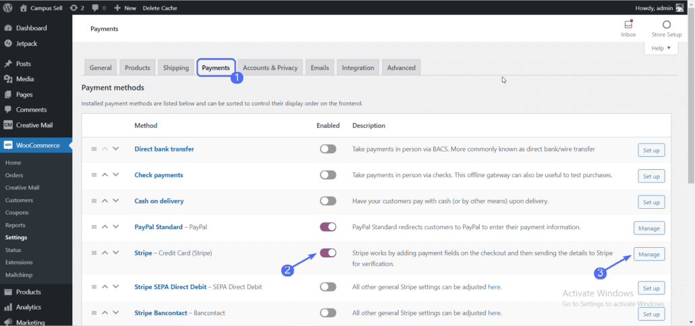Expand the Help dropdown

click(661, 48)
